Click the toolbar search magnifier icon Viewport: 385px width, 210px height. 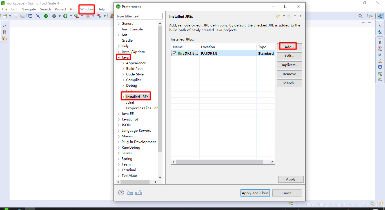click(360, 16)
